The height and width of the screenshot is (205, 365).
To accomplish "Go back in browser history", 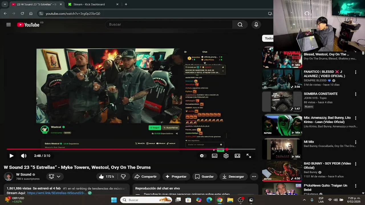I will (5, 13).
